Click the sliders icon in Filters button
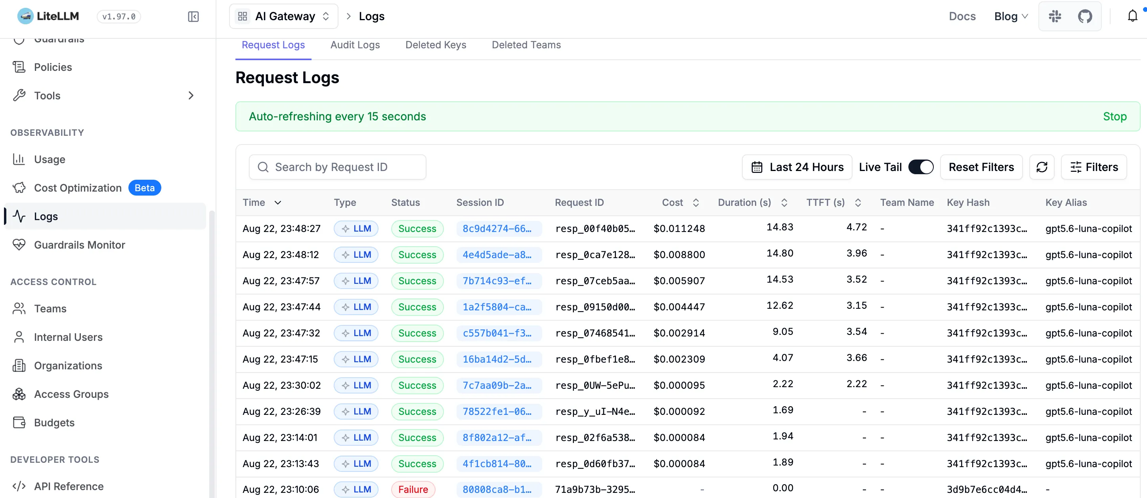Viewport: 1147px width, 498px height. (x=1076, y=167)
